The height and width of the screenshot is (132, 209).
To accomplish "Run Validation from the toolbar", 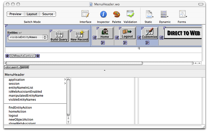I will [130, 14].
